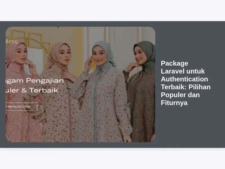Click blank light area beneath the card
This screenshot has height=169, width=225.
point(112,159)
